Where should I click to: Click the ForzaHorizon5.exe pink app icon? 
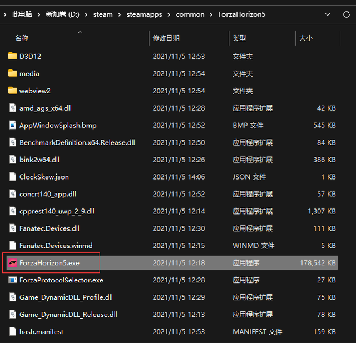tap(13, 263)
